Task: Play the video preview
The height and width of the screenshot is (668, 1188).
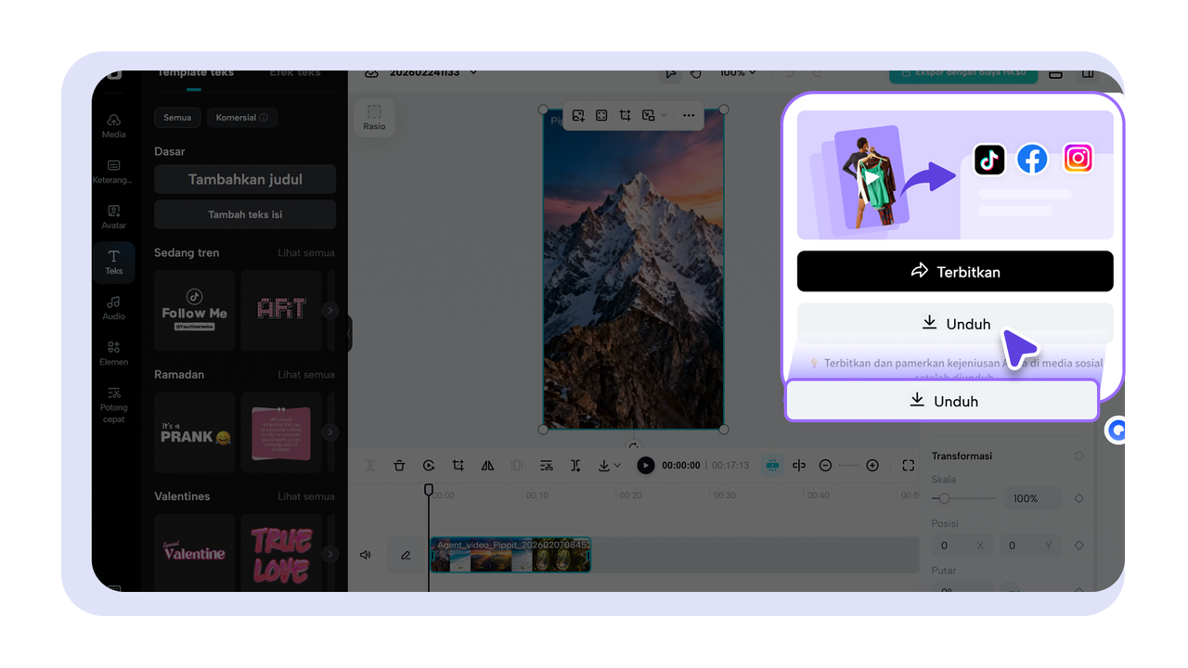Action: 645,466
